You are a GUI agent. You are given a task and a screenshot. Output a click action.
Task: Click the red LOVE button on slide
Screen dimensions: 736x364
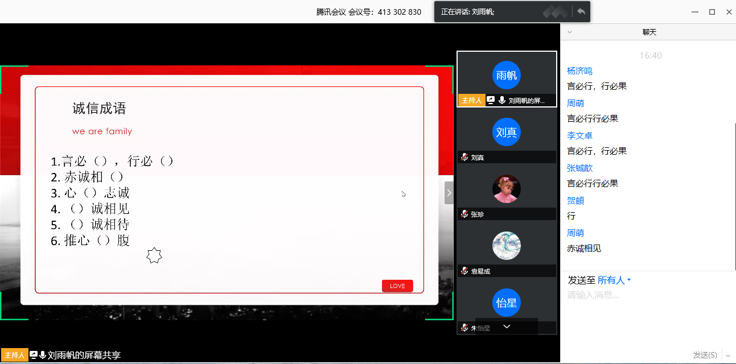click(397, 286)
